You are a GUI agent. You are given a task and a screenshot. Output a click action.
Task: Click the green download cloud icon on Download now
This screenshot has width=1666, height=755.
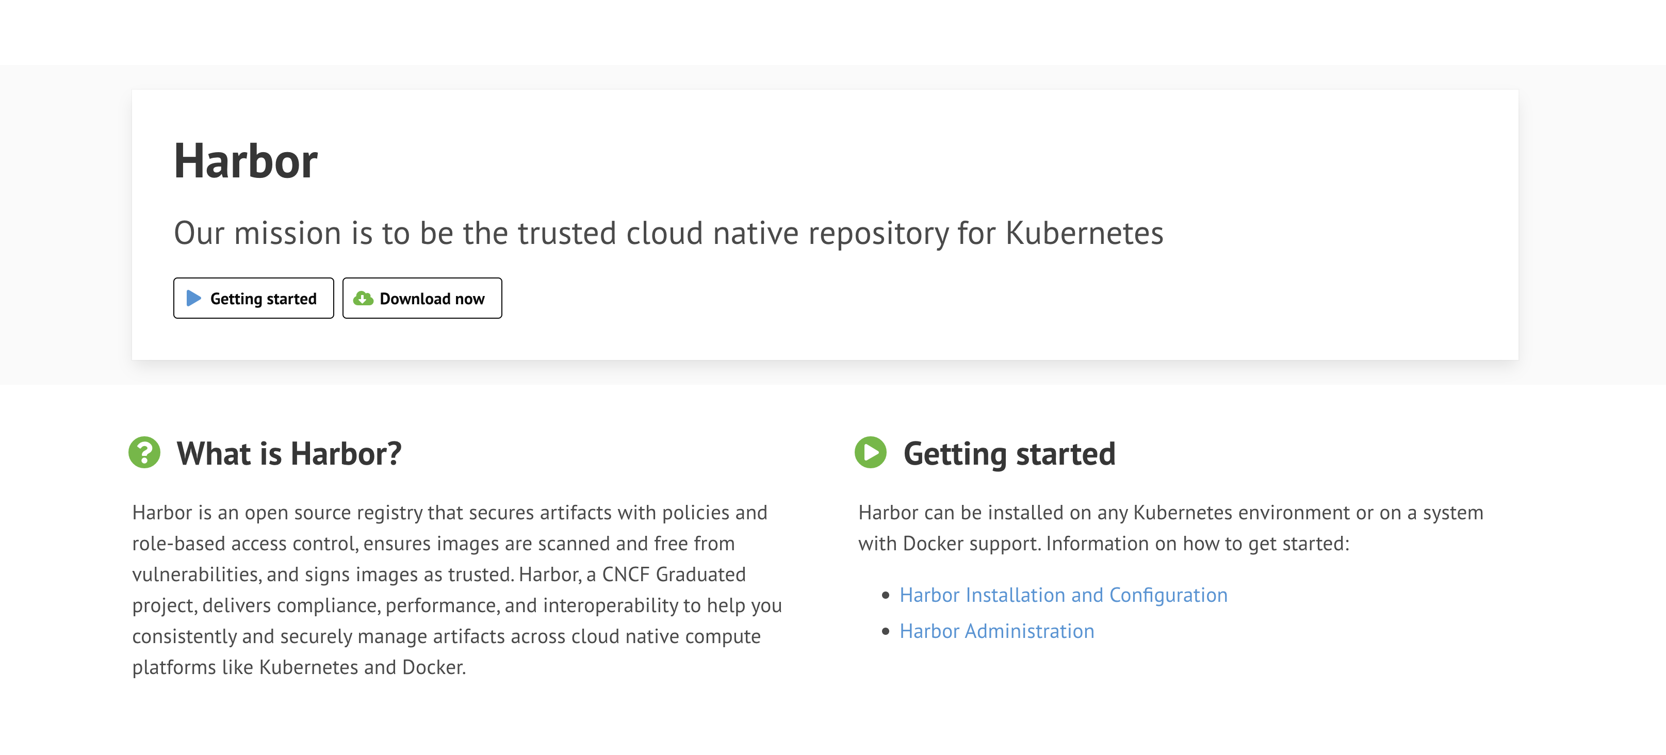(362, 298)
